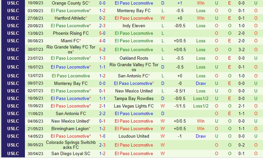Open the 2-1 Las Vegas Lights score

102,106
